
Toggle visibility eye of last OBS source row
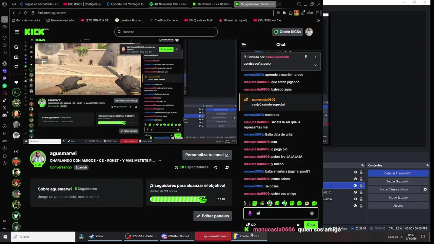(355, 206)
